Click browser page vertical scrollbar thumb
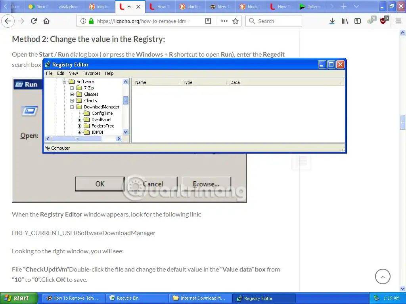Screen dimensions: 406x304 pos(402,122)
